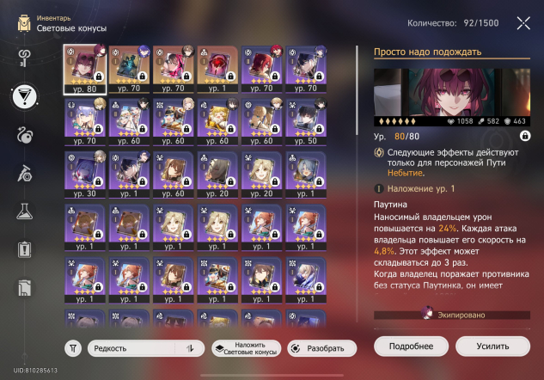Open the quest items clipboard tab
Screen dimensions: 544x380
(25, 249)
